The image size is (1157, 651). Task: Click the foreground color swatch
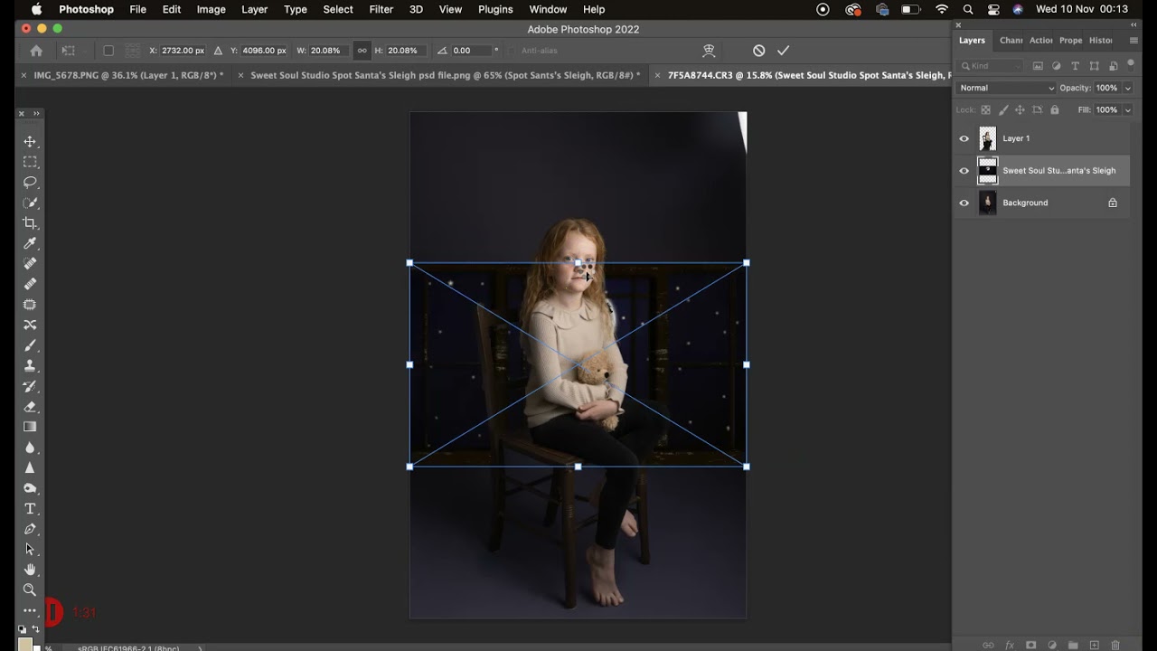pyautogui.click(x=25, y=645)
